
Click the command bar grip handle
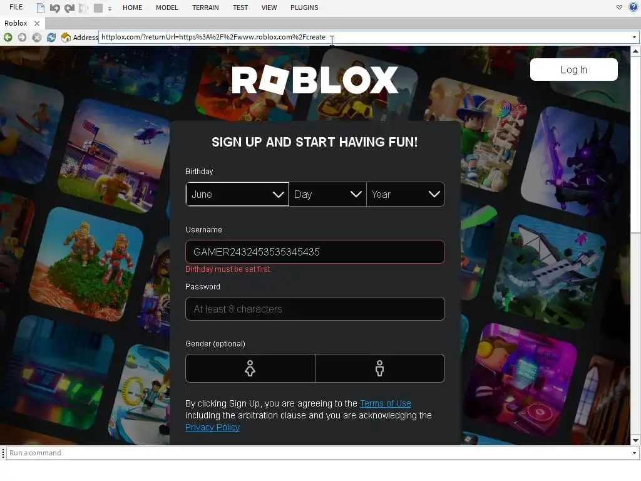point(3,453)
